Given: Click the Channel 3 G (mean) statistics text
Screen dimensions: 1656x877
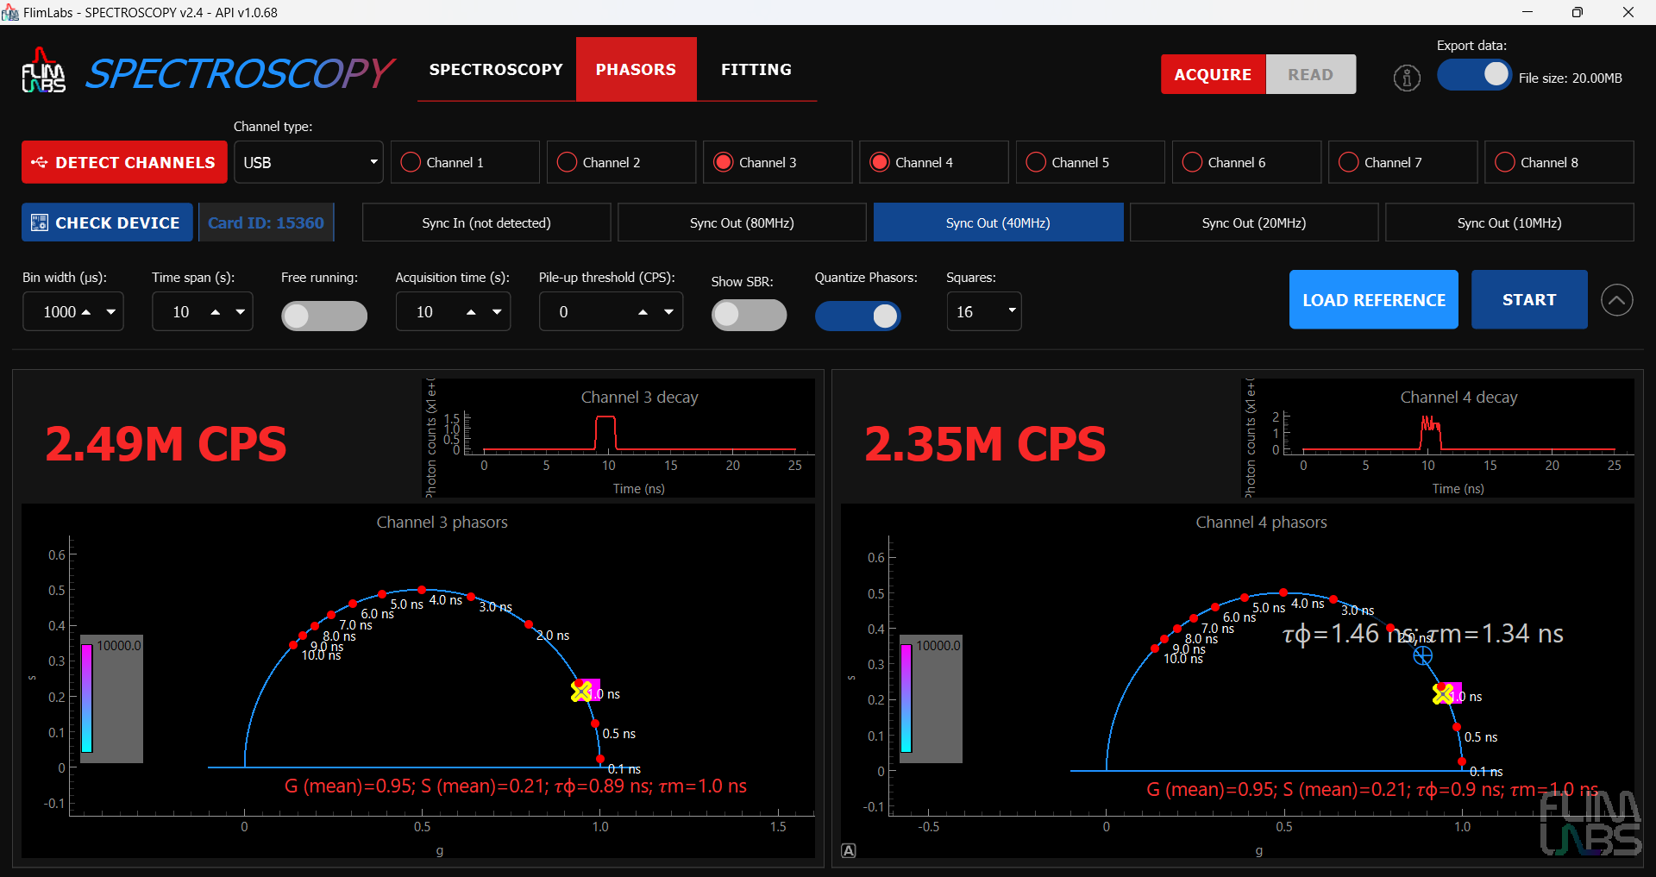Looking at the screenshot, I should pos(516,786).
